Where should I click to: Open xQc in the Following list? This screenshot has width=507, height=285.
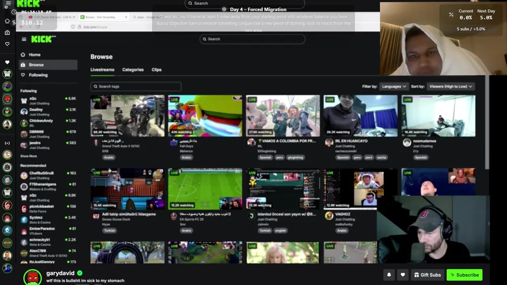(x=48, y=101)
